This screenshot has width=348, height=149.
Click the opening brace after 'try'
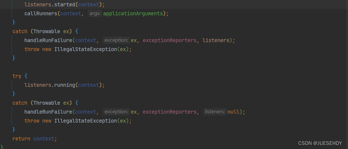(26, 76)
